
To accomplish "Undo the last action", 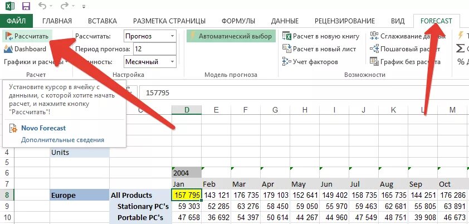I will coord(43,6).
